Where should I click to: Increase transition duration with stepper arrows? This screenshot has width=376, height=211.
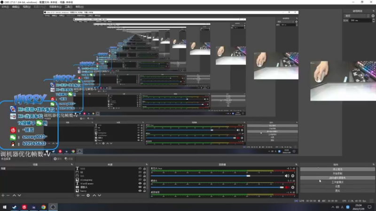point(373,20)
